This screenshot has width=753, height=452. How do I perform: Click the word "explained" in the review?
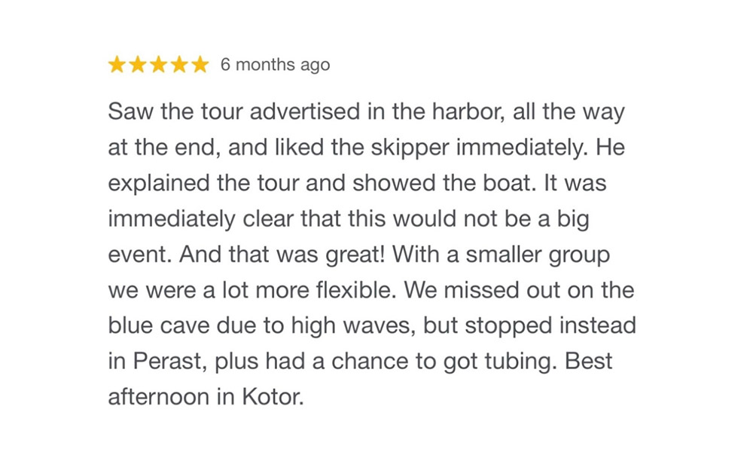click(155, 183)
